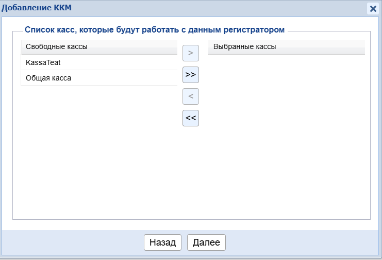Viewport: 382px width, 260px height.
Task: Click the single right arrow move button
Action: pos(191,53)
